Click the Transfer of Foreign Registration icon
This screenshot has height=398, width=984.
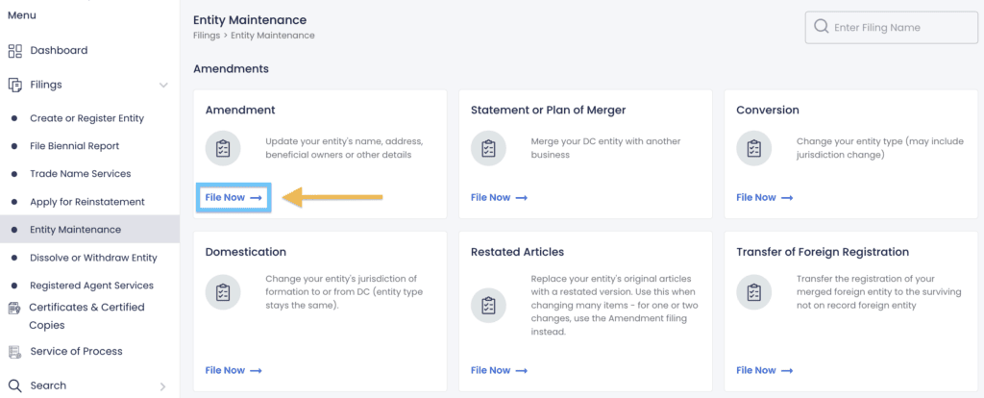coord(753,292)
